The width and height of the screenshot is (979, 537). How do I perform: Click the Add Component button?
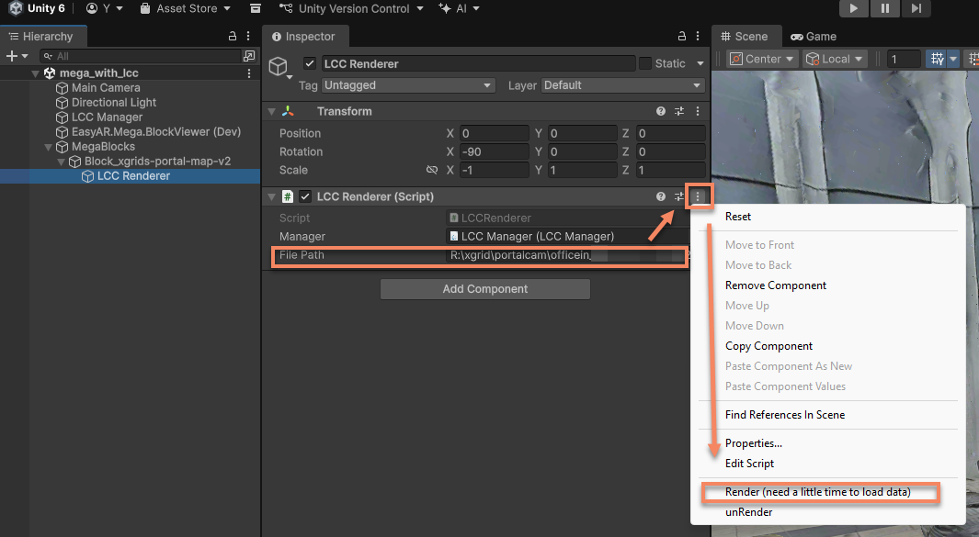tap(484, 289)
